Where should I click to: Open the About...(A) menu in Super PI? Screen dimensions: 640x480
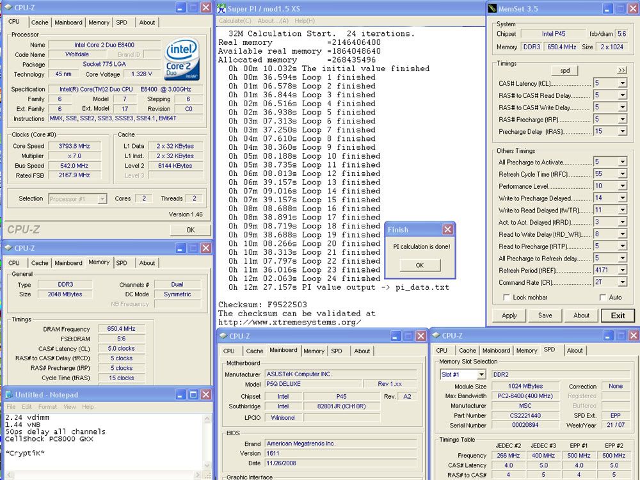pyautogui.click(x=273, y=21)
